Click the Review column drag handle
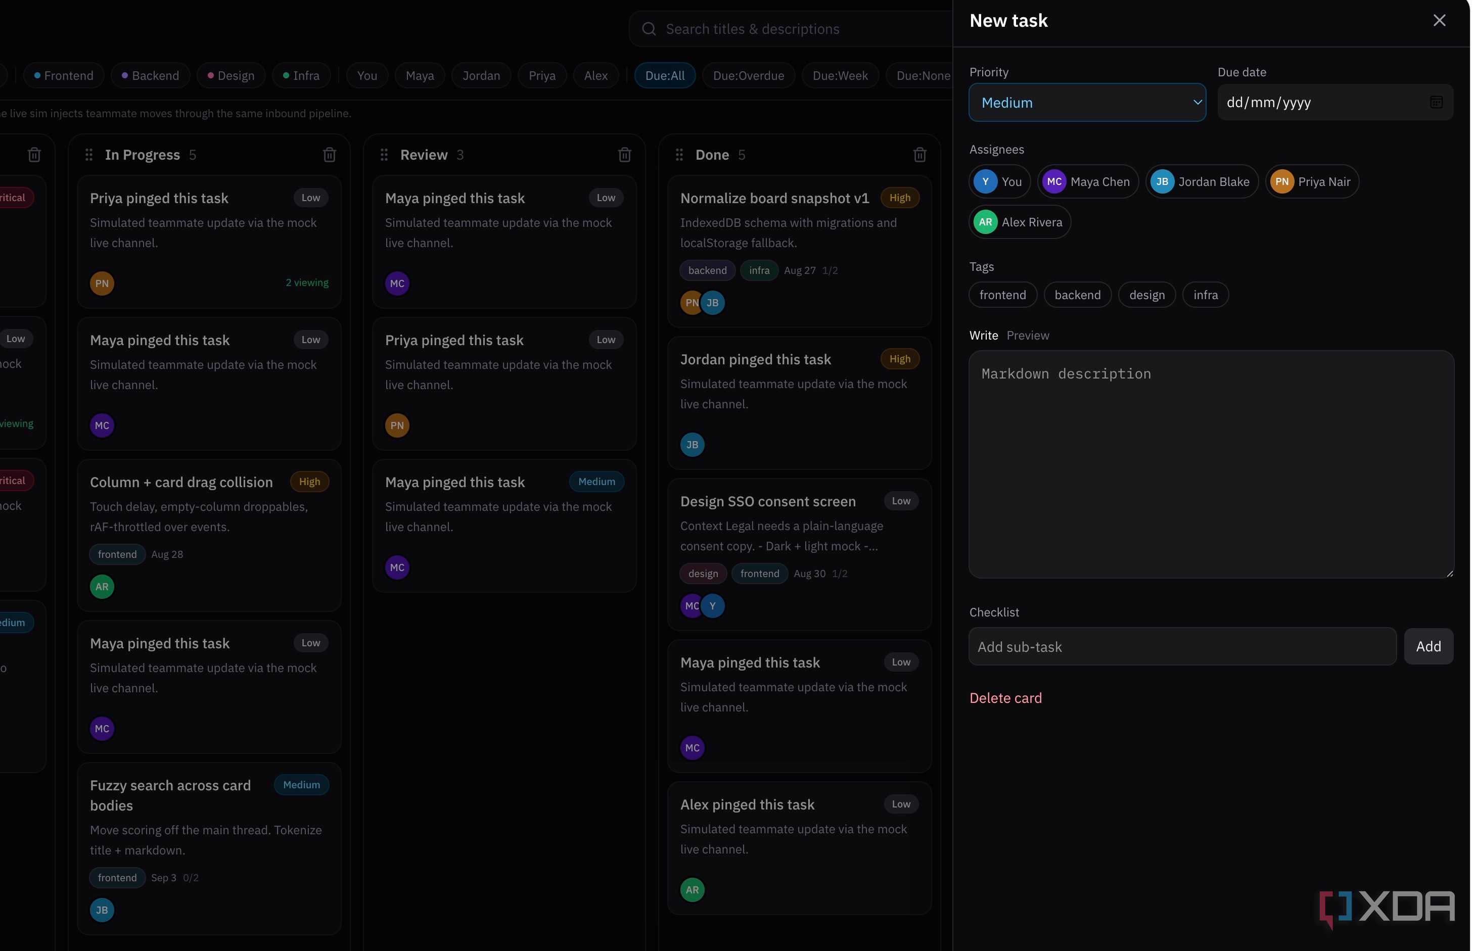 [384, 155]
